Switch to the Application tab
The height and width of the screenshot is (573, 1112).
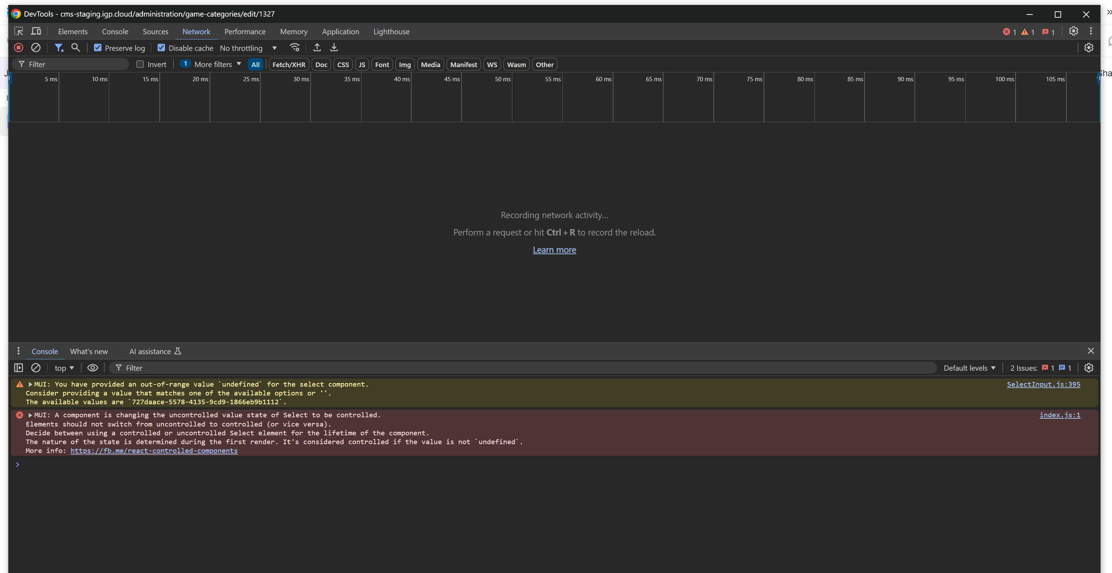pyautogui.click(x=340, y=31)
